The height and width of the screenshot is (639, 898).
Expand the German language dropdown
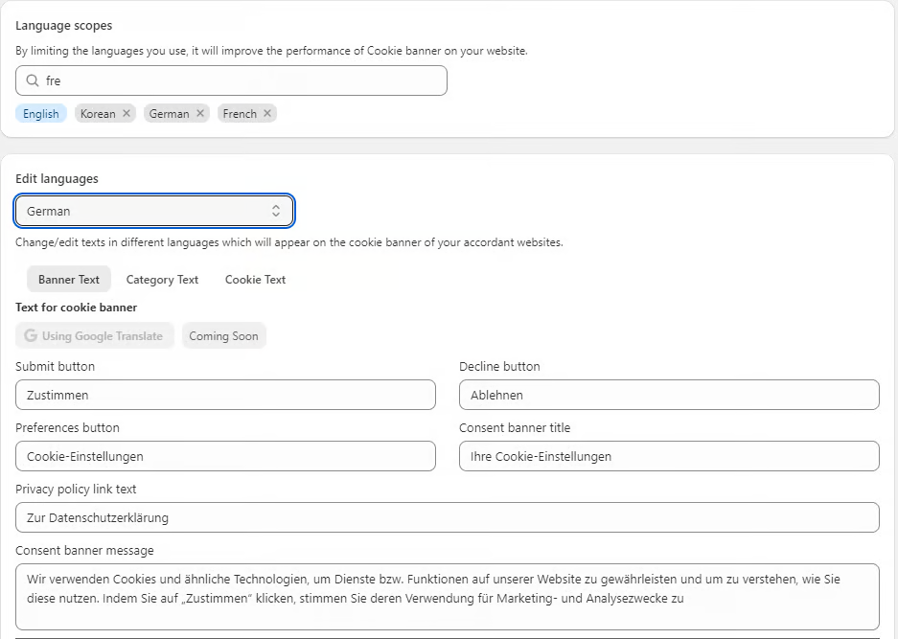coord(153,211)
